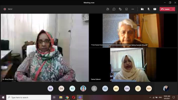The height and width of the screenshot is (100, 178).
Task: Open the reactions menu
Action: tap(120, 9)
